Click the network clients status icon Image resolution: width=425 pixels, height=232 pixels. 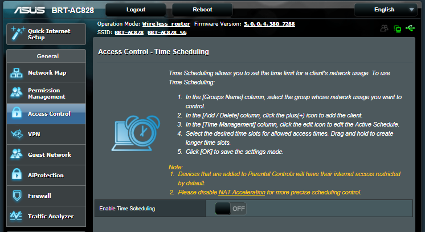pyautogui.click(x=398, y=29)
